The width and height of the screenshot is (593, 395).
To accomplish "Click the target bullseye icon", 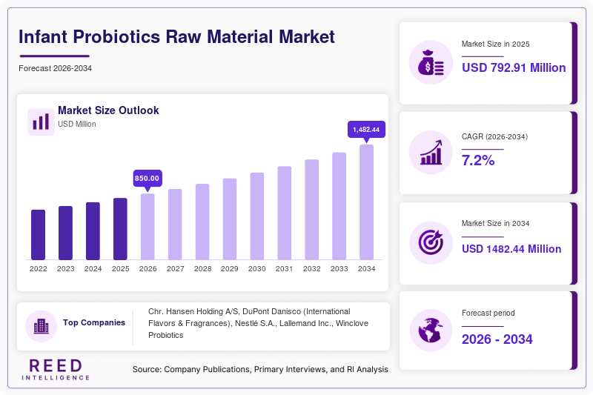I will click(431, 242).
